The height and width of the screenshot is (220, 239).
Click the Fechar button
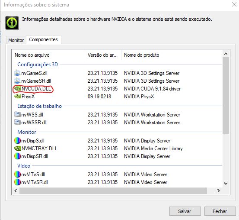pos(220,211)
